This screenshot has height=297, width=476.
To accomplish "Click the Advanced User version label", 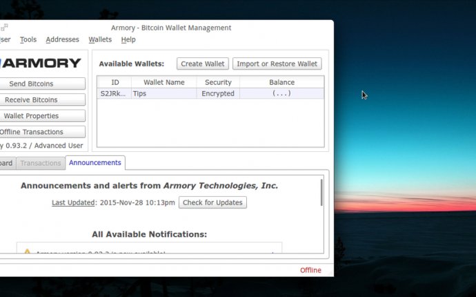I will pos(41,146).
